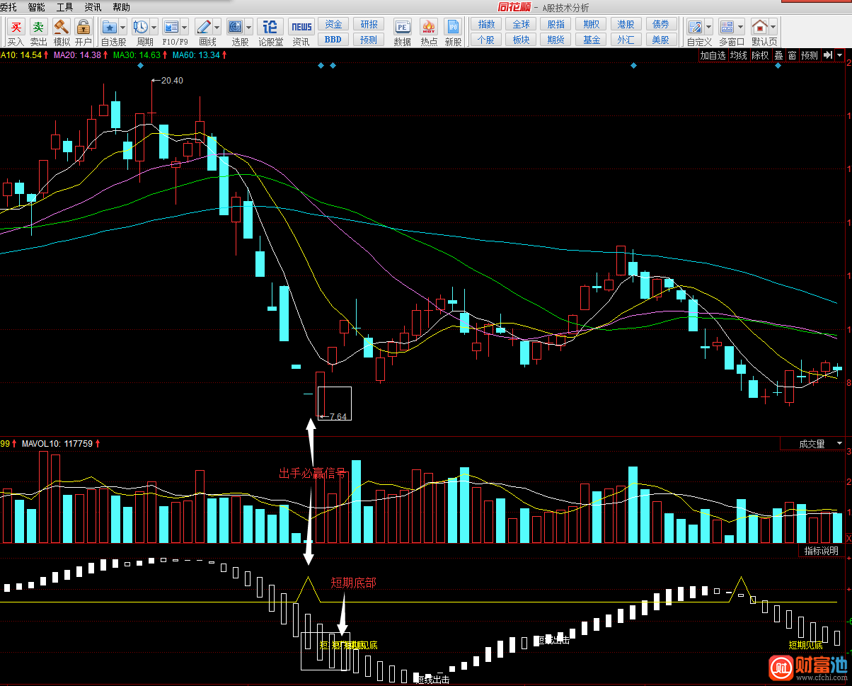Open the 智能 menu
852x686 pixels.
pyautogui.click(x=36, y=7)
